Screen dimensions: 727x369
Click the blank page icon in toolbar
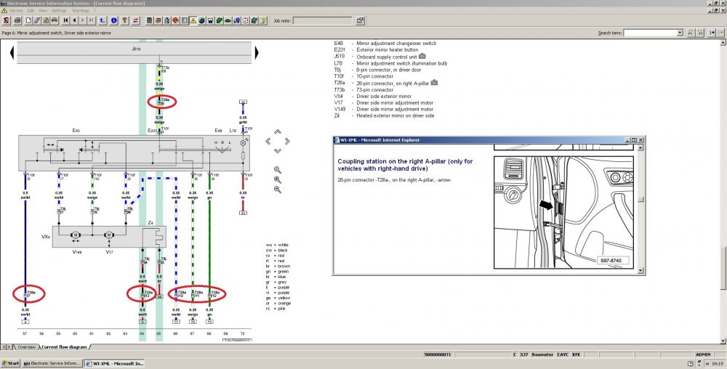28,20
